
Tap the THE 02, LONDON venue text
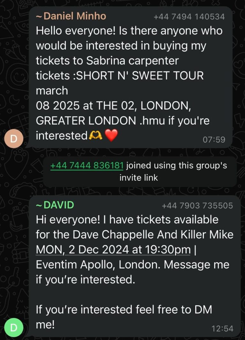(x=143, y=106)
